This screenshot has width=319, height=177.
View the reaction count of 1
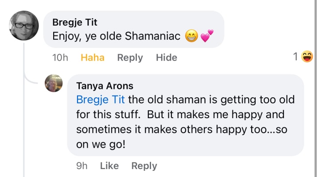(x=296, y=57)
